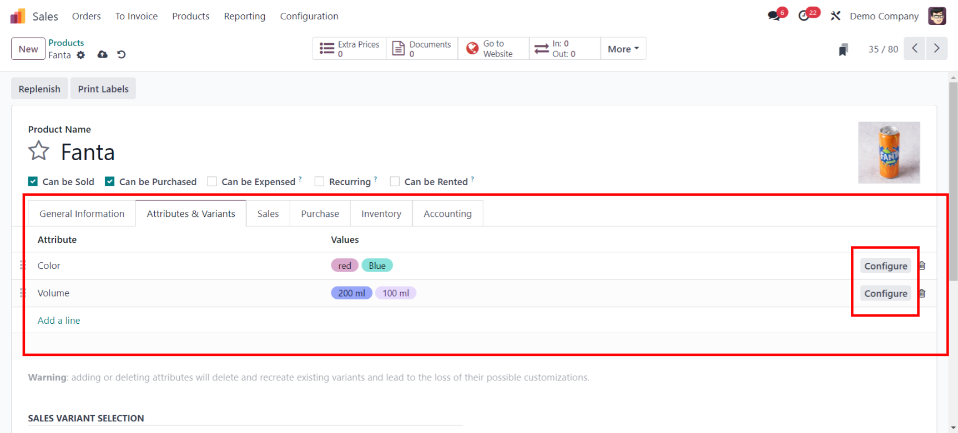The height and width of the screenshot is (433, 958).
Task: Click the Color attribute cell
Action: 49,266
